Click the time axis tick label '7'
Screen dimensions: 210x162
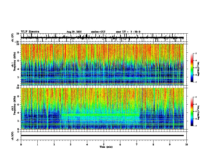pos(137,145)
